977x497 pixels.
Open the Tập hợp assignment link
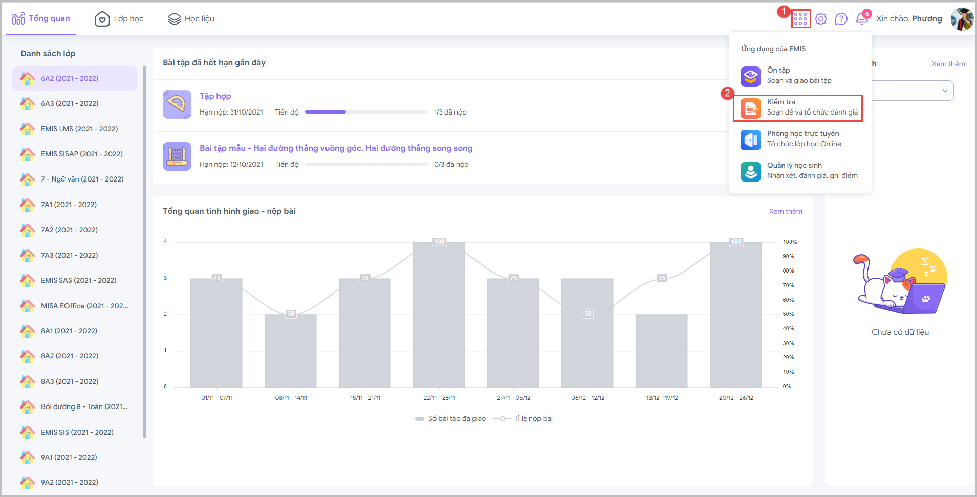(x=215, y=96)
